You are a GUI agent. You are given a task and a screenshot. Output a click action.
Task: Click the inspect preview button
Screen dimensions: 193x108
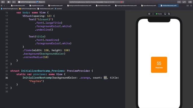coord(153,14)
